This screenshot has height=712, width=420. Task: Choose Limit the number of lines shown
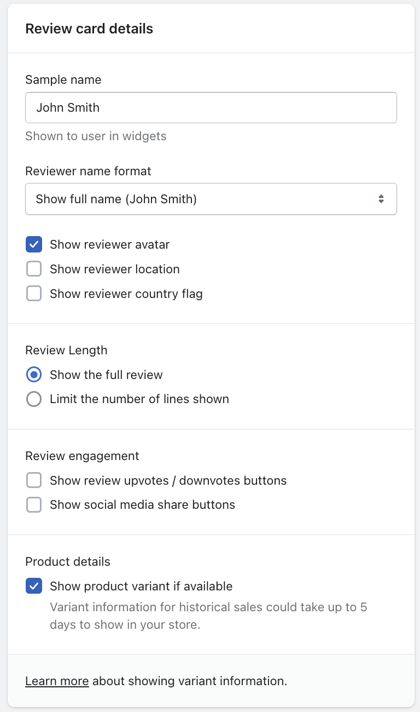tap(34, 399)
